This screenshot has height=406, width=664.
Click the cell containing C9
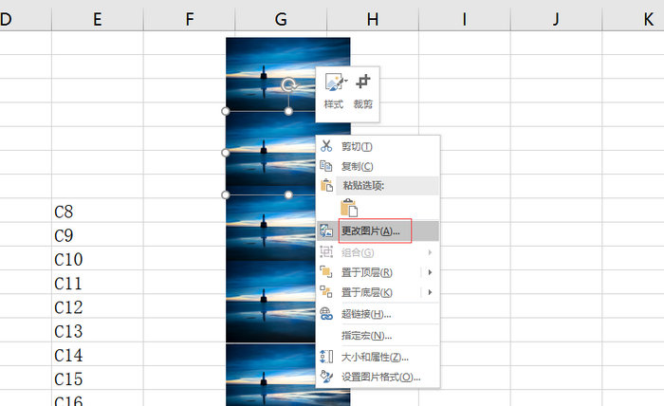tap(98, 234)
